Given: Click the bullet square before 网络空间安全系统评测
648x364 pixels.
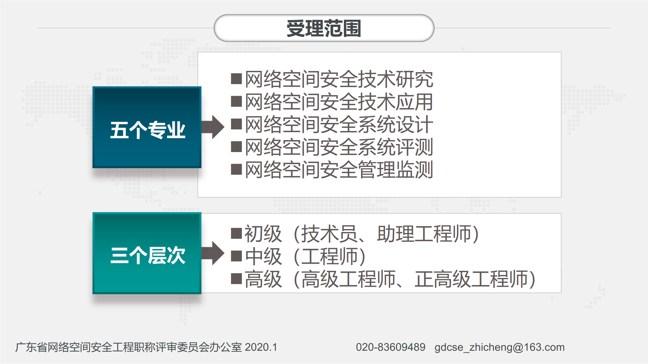Looking at the screenshot, I should click(x=236, y=147).
